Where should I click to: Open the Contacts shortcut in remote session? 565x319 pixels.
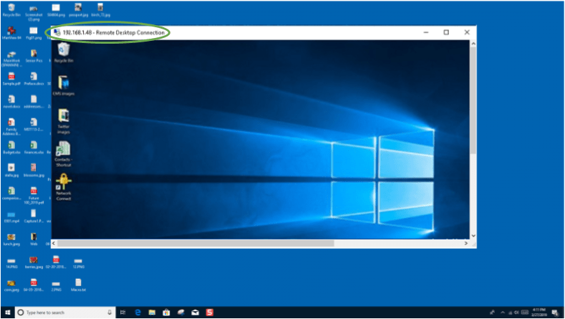pos(64,153)
